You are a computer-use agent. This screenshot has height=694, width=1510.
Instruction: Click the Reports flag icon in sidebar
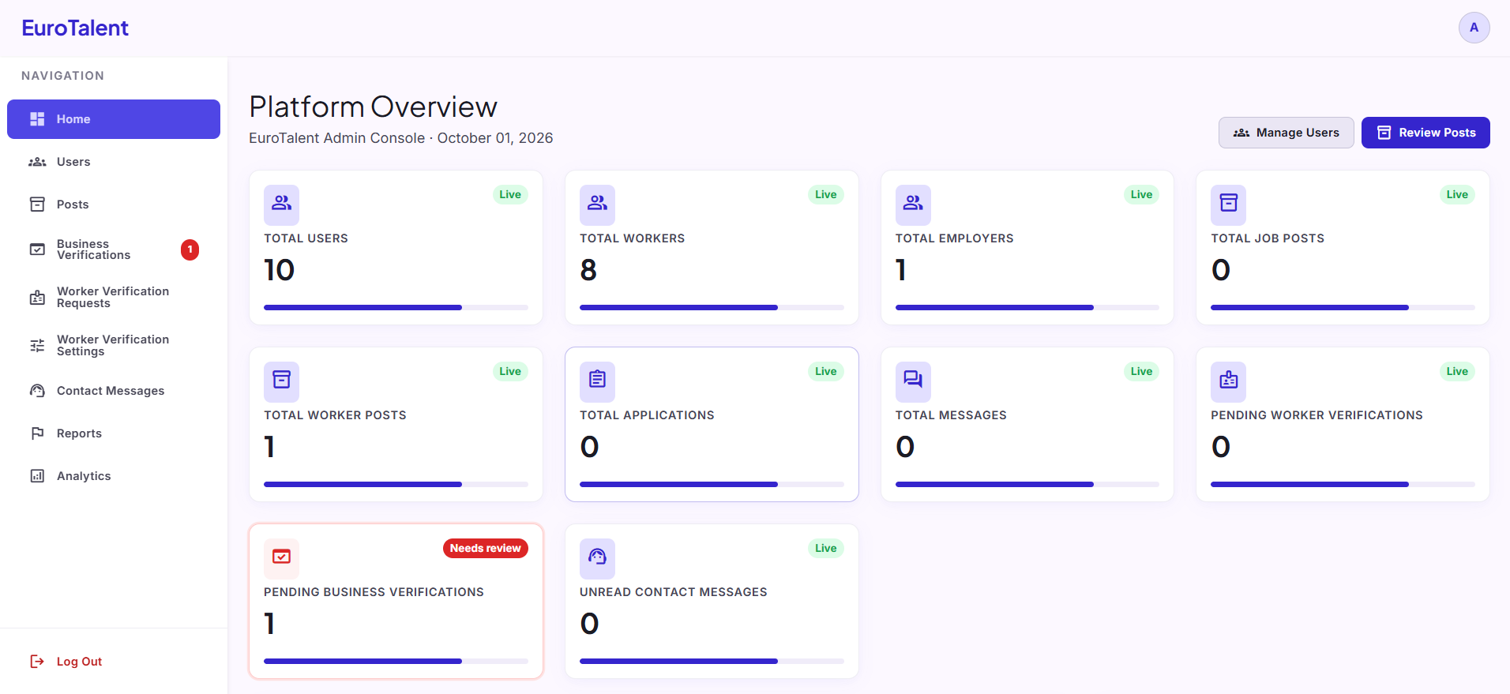[x=37, y=433]
